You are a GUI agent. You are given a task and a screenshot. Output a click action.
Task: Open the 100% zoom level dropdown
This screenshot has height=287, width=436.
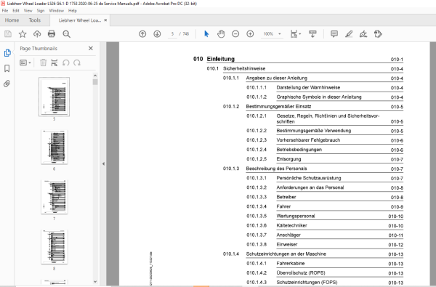272,34
